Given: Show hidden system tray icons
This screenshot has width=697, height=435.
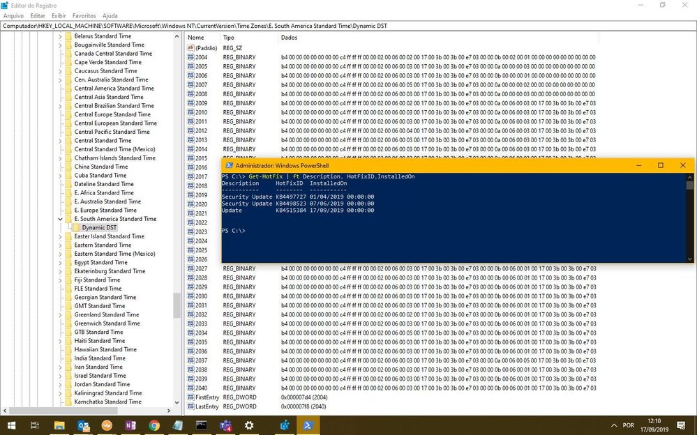Looking at the screenshot, I should (614, 426).
